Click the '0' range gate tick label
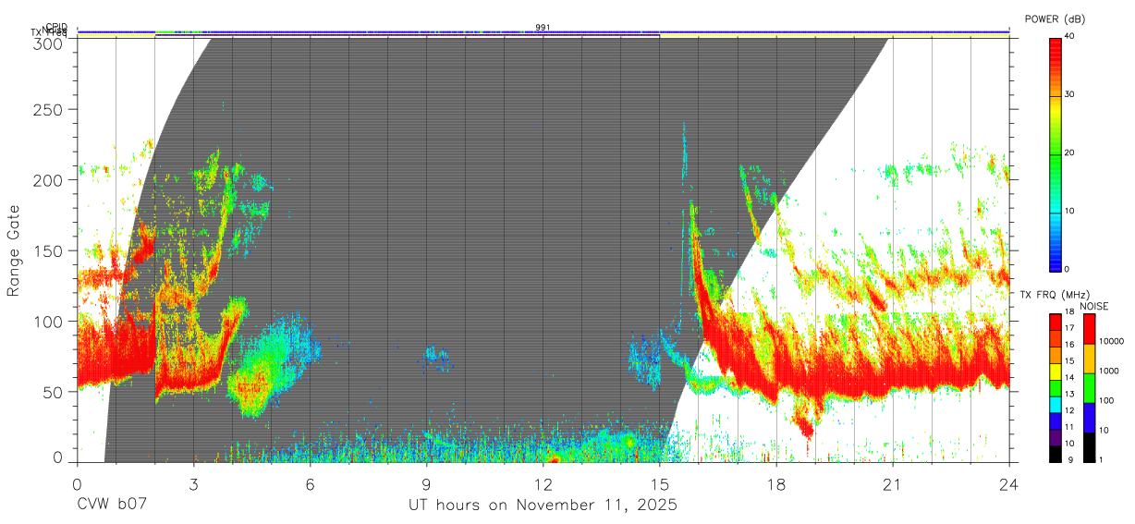 pyautogui.click(x=60, y=457)
